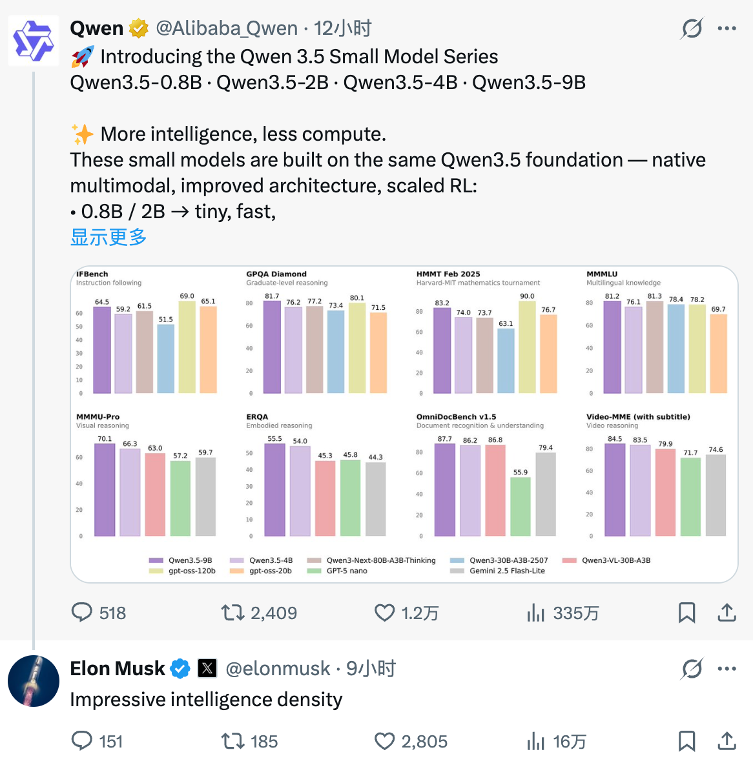Image resolution: width=753 pixels, height=763 pixels.
Task: Open Elon Musk's profile avatar
Action: [x=33, y=681]
